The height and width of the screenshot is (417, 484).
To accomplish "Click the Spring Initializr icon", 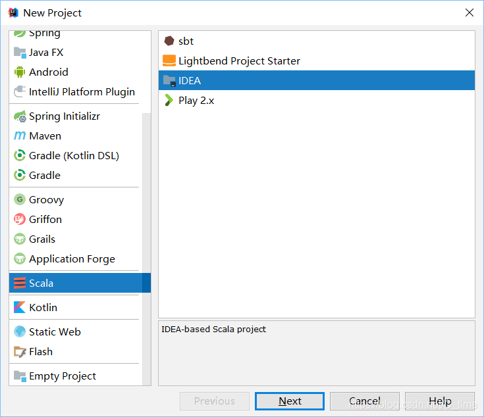I will (x=20, y=116).
